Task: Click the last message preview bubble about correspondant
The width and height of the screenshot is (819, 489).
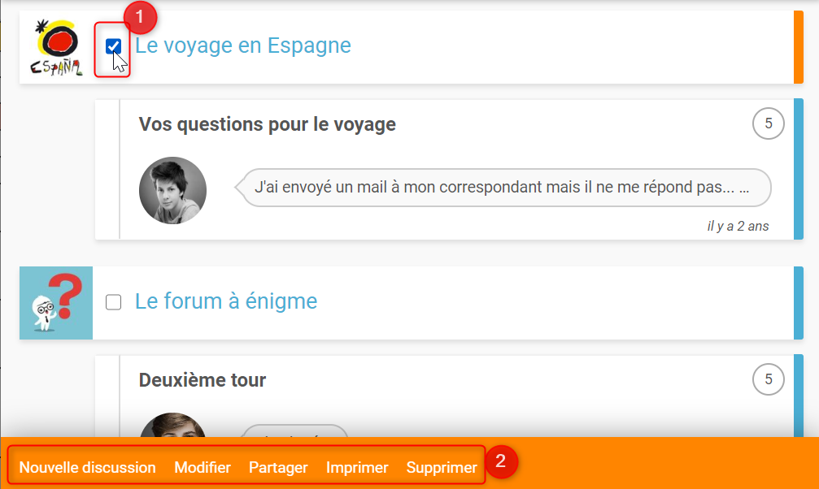Action: point(502,187)
